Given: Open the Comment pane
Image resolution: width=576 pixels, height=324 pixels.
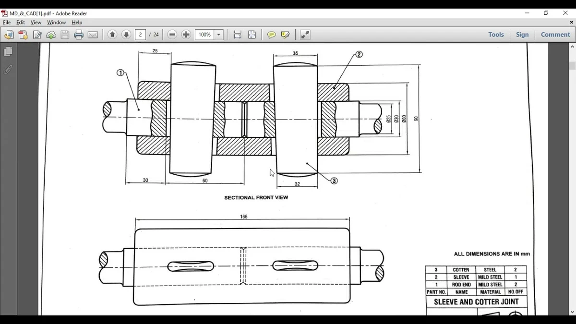Looking at the screenshot, I should 555,35.
